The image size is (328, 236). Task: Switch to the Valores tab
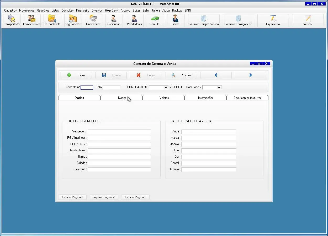click(164, 98)
